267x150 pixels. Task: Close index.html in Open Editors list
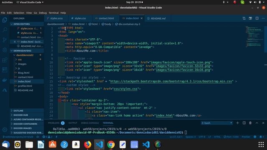pyautogui.click(x=15, y=42)
